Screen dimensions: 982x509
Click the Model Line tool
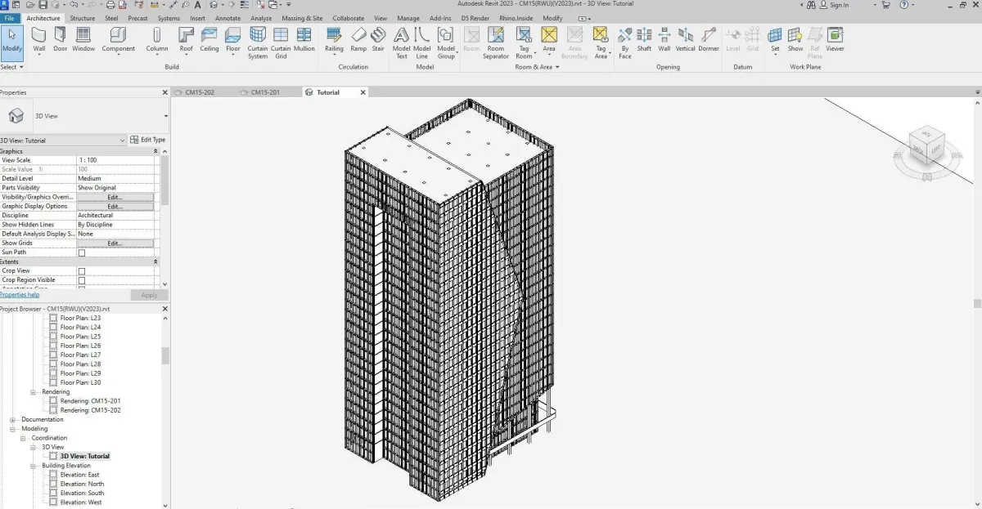coord(422,43)
